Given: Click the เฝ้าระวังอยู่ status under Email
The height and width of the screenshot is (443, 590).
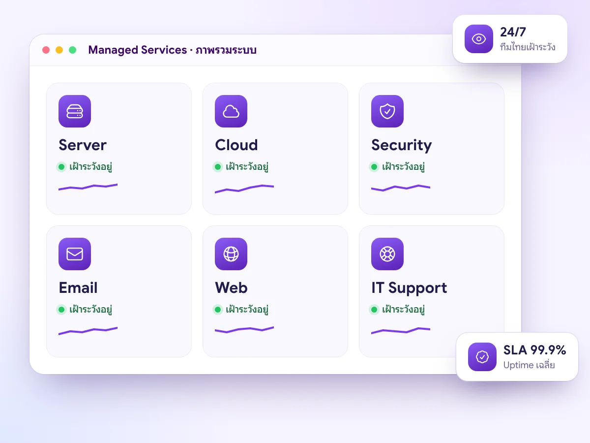Looking at the screenshot, I should tap(91, 310).
